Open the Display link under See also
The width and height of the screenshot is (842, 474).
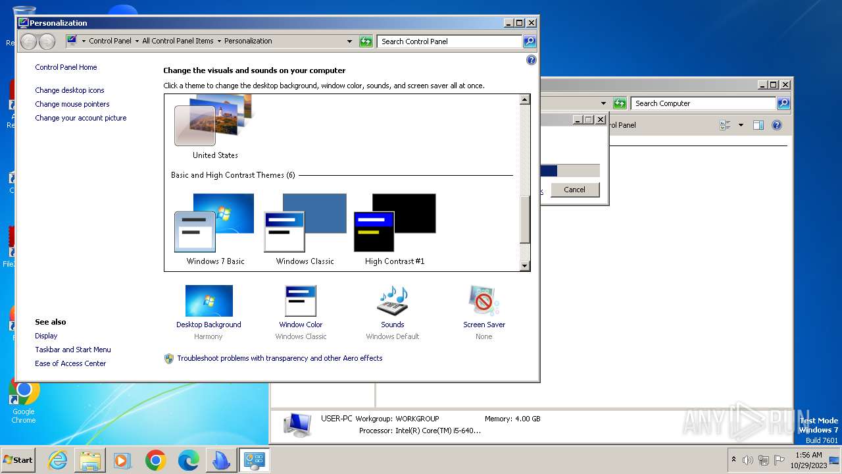pyautogui.click(x=46, y=336)
